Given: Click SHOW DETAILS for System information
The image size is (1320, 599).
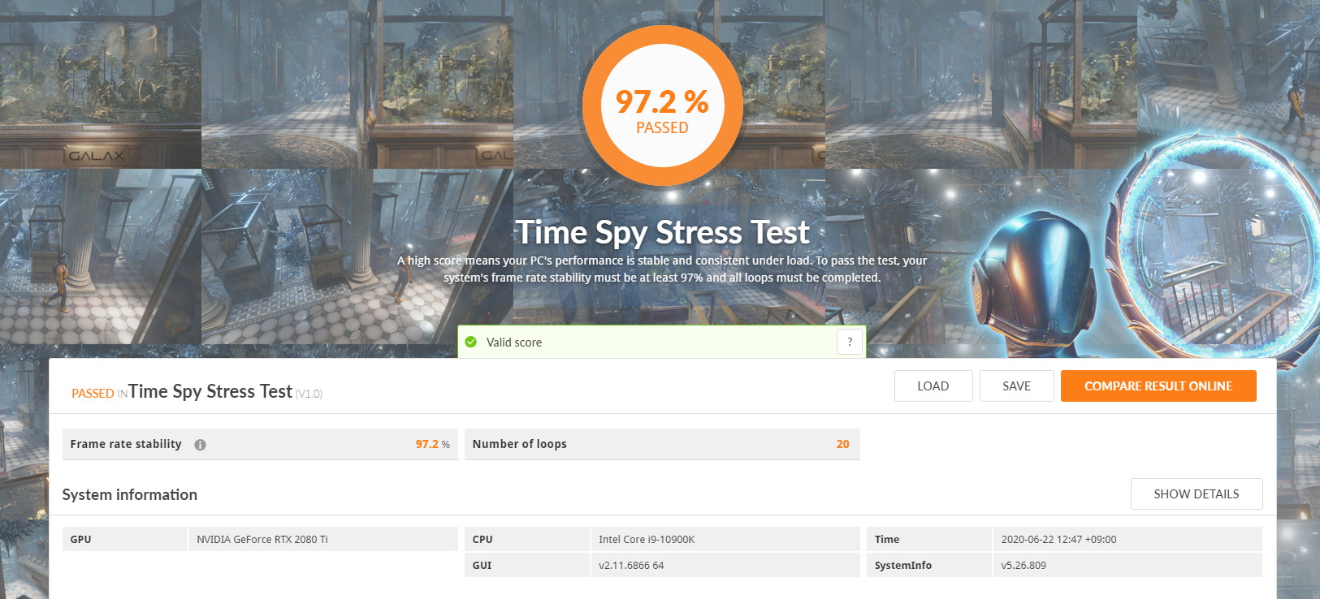Looking at the screenshot, I should pyautogui.click(x=1197, y=493).
